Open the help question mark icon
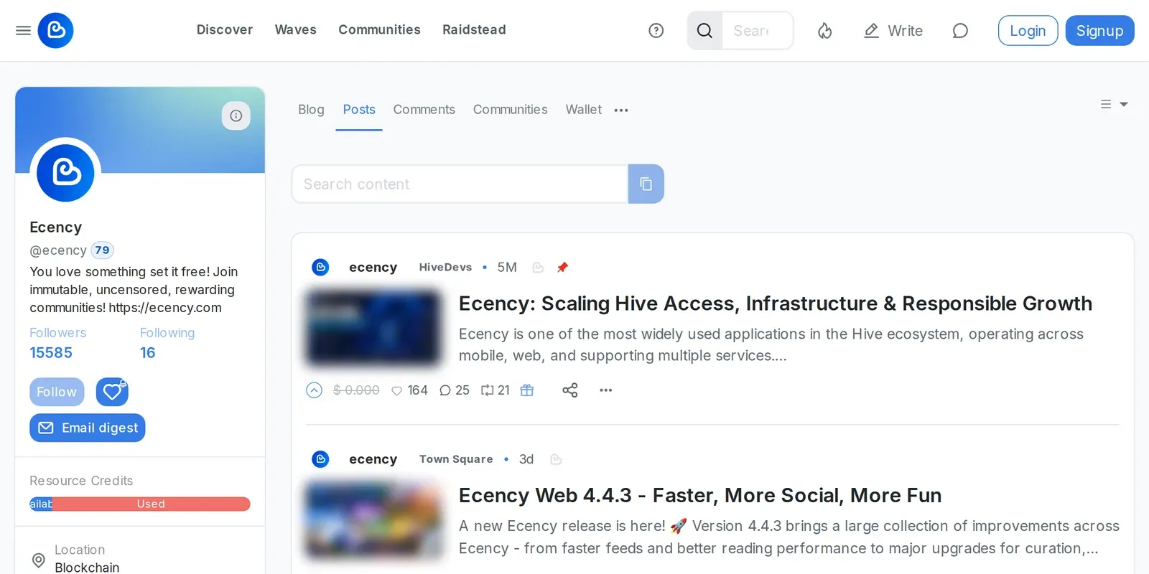The width and height of the screenshot is (1149, 574). 656,30
